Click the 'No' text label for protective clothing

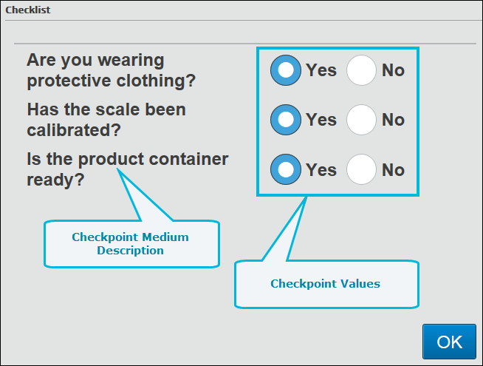393,70
